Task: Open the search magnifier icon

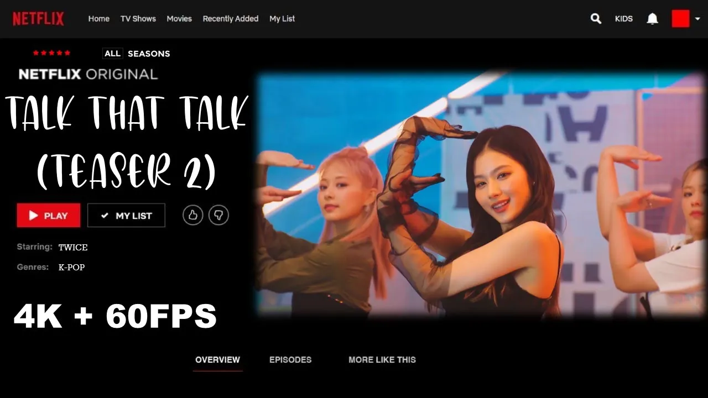Action: point(596,19)
